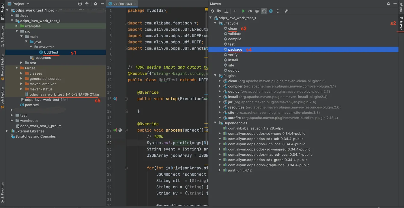Screen dimensions: 404x208
Task: Collapse Dependencies node in Maven panel
Action: pyautogui.click(x=215, y=123)
